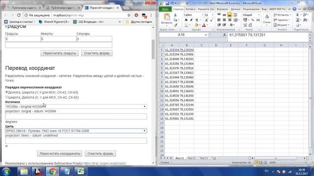This screenshot has height=176, width=314.
Task: Open the Общий number format dropdown
Action: click(259, 15)
